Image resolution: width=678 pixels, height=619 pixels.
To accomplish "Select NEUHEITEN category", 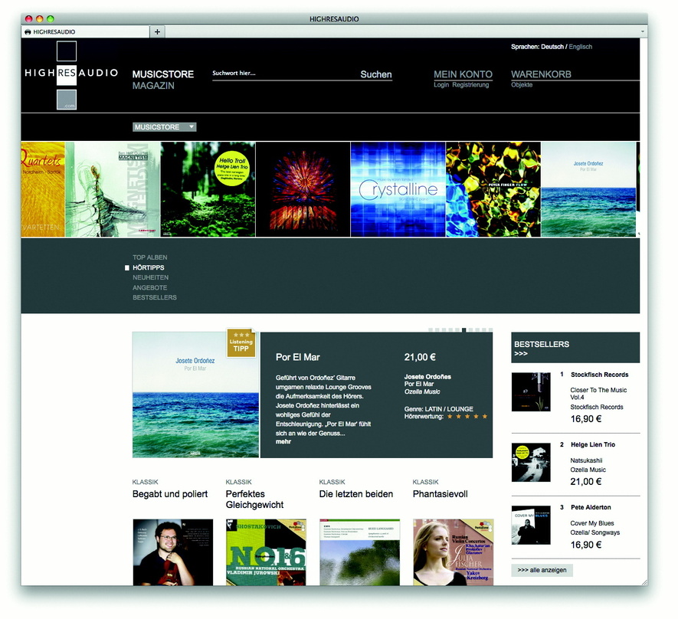I will [150, 277].
